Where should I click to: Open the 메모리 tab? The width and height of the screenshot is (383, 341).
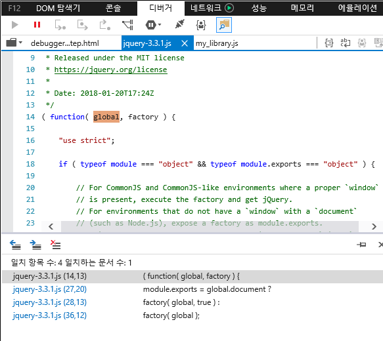pyautogui.click(x=302, y=9)
